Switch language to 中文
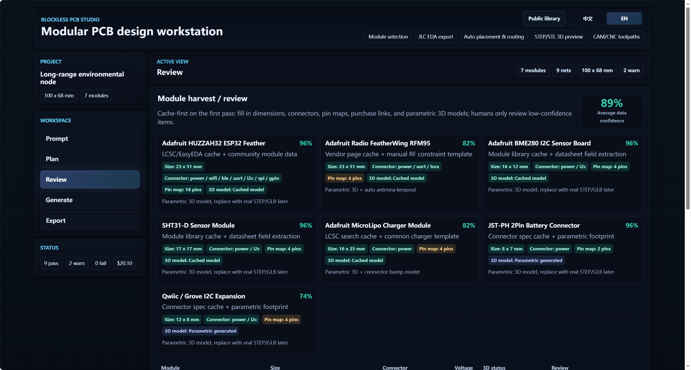The width and height of the screenshot is (691, 370). pos(588,18)
